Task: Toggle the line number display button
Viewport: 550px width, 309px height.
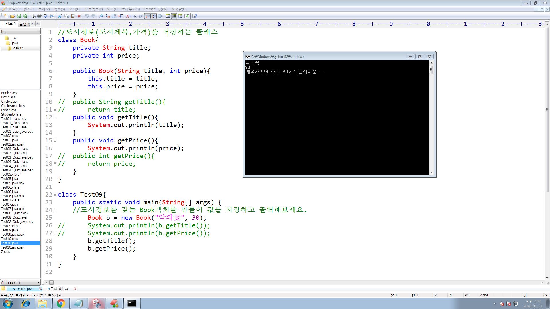Action: click(x=154, y=16)
